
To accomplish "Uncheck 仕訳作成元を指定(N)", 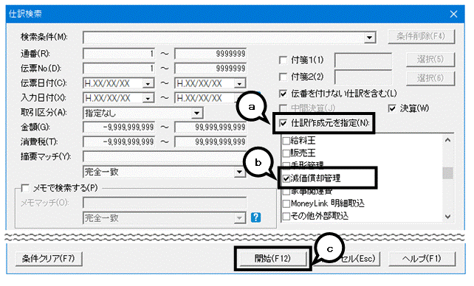I will click(x=283, y=123).
